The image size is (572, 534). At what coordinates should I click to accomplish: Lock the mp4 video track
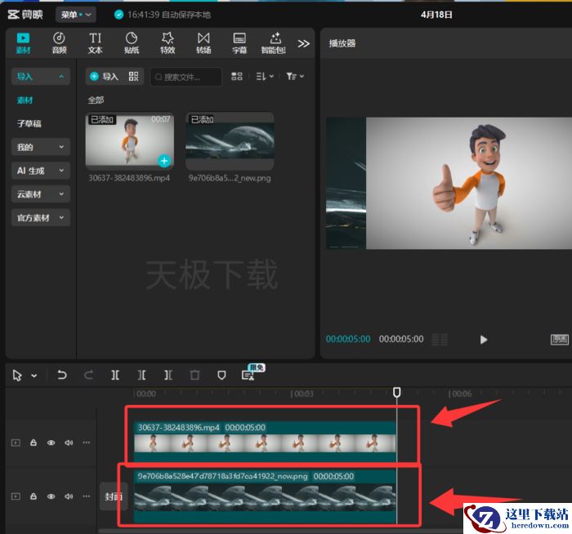tap(34, 443)
